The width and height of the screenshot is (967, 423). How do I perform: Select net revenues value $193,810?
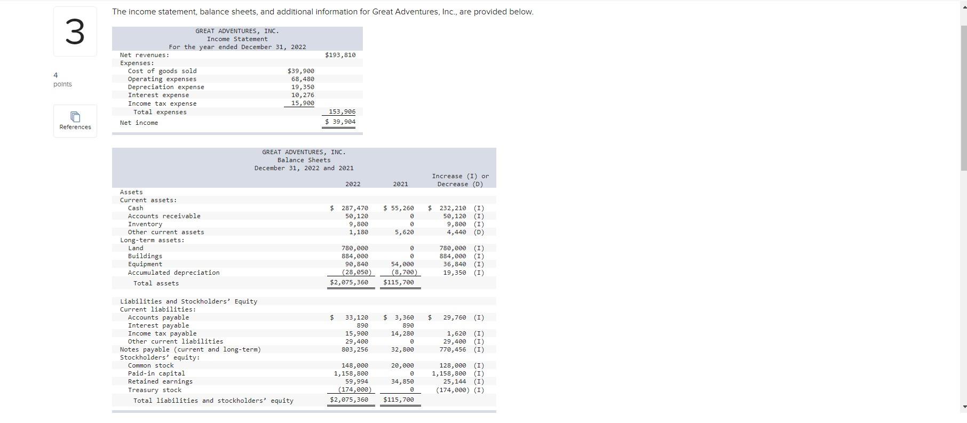pos(340,55)
